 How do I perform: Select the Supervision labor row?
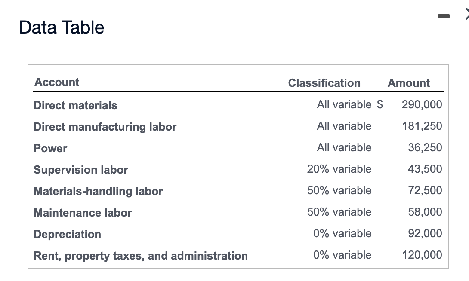coord(80,170)
